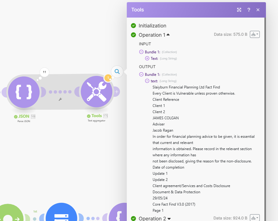The height and width of the screenshot is (221, 278).
Task: Click the 'Adviser' output line
Action: tap(159, 124)
